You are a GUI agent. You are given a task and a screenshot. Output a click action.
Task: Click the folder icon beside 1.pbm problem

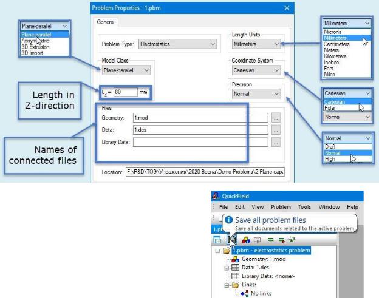[x=226, y=251]
